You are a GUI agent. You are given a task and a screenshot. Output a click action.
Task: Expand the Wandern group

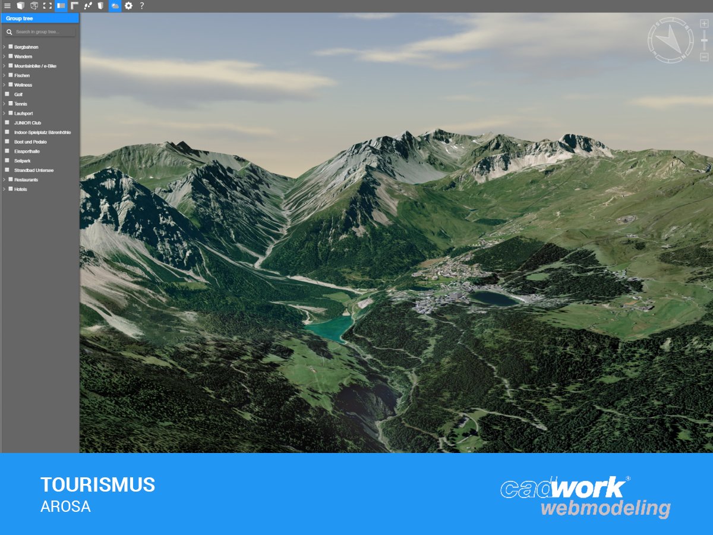(4, 56)
